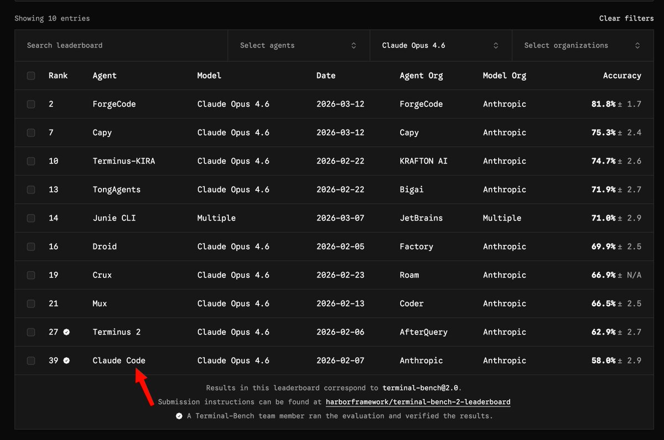Click the Terminus 2 agent name
Image resolution: width=664 pixels, height=440 pixels.
coord(117,332)
